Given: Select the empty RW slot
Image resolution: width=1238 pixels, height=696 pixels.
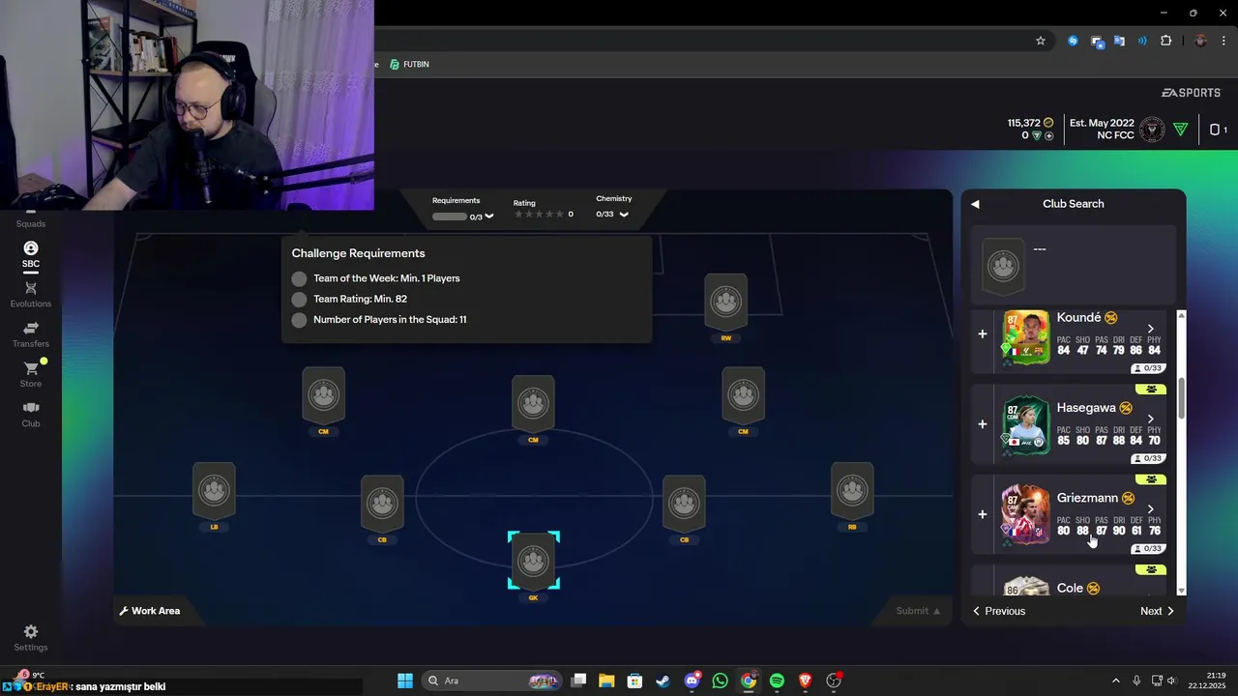Looking at the screenshot, I should click(x=725, y=302).
